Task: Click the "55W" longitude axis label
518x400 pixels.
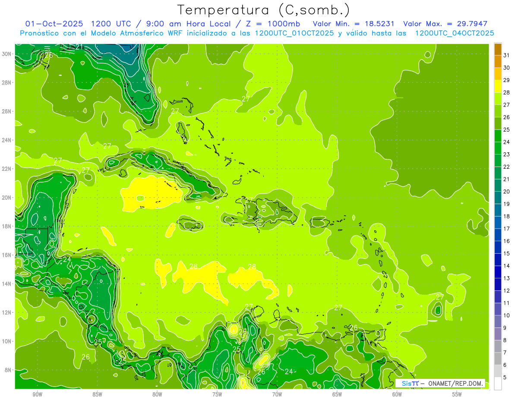Action: tap(457, 394)
